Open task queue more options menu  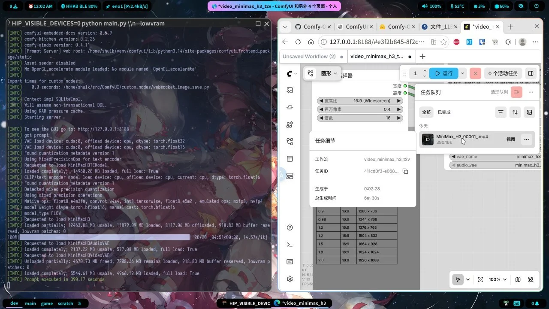531,92
